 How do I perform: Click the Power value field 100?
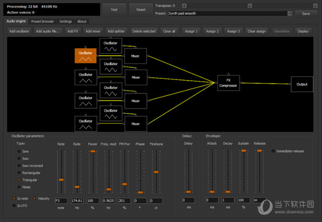click(x=93, y=201)
